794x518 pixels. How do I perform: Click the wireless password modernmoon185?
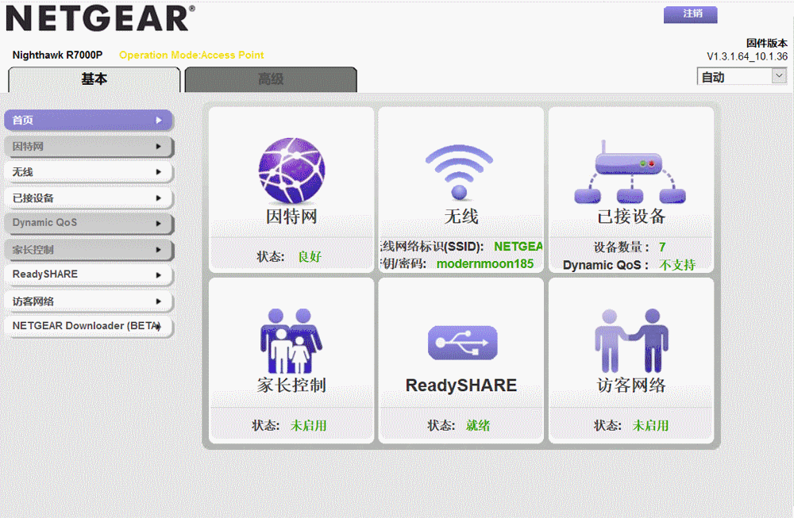coord(485,263)
